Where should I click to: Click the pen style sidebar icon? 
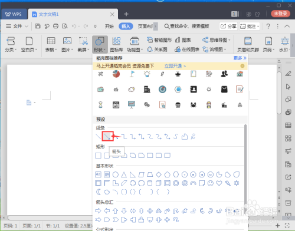point(288,74)
